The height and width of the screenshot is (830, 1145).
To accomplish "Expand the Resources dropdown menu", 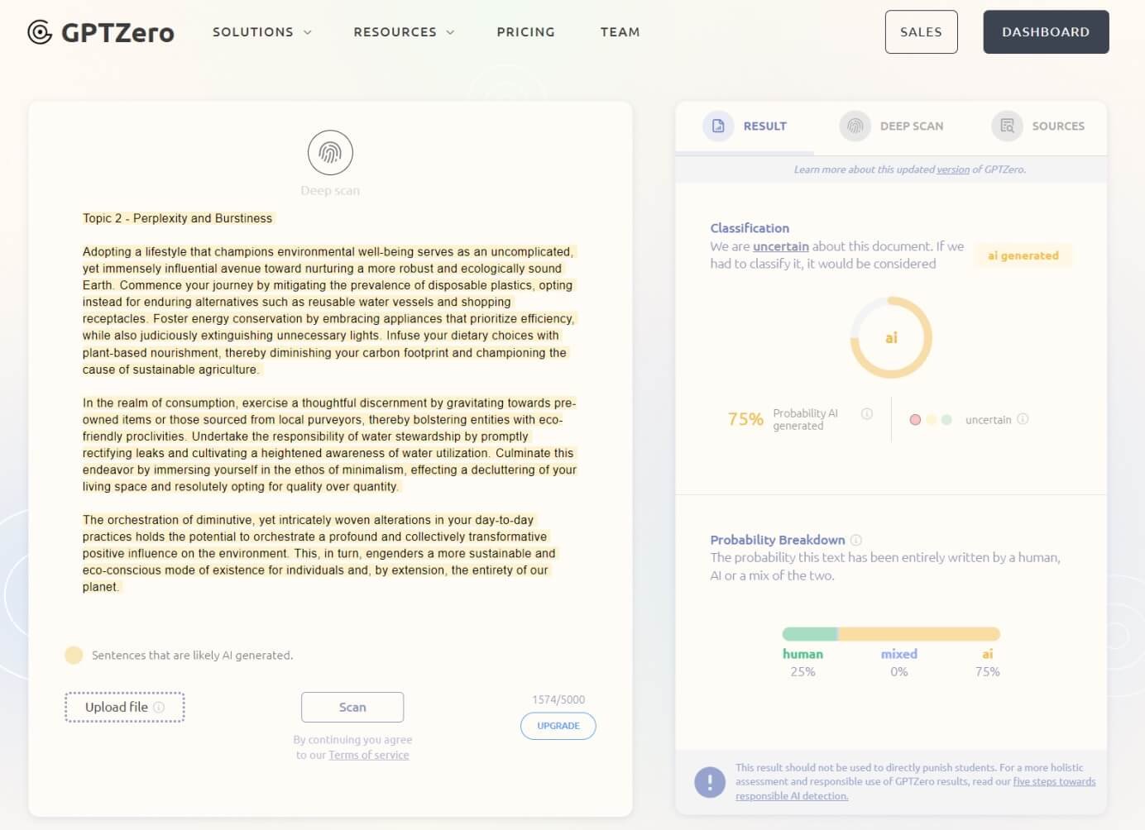I will (404, 32).
